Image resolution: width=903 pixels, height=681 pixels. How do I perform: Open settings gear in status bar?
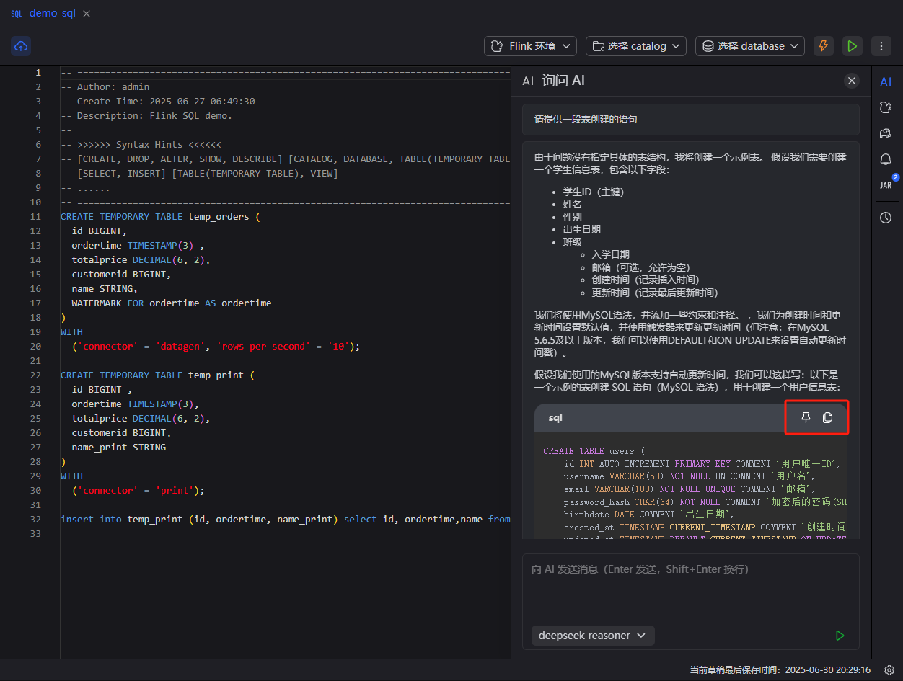[x=889, y=670]
